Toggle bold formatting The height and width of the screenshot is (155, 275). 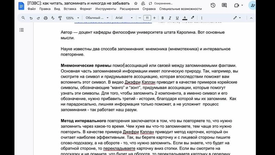coord(163,18)
